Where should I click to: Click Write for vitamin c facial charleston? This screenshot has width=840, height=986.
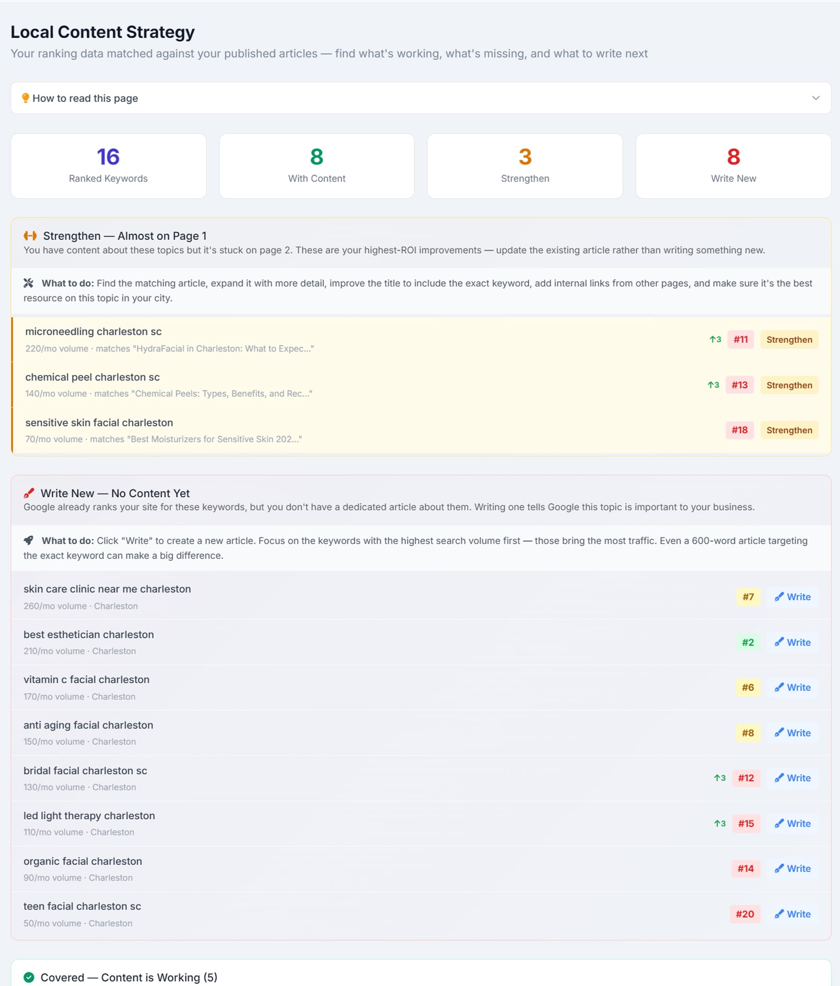click(x=792, y=687)
